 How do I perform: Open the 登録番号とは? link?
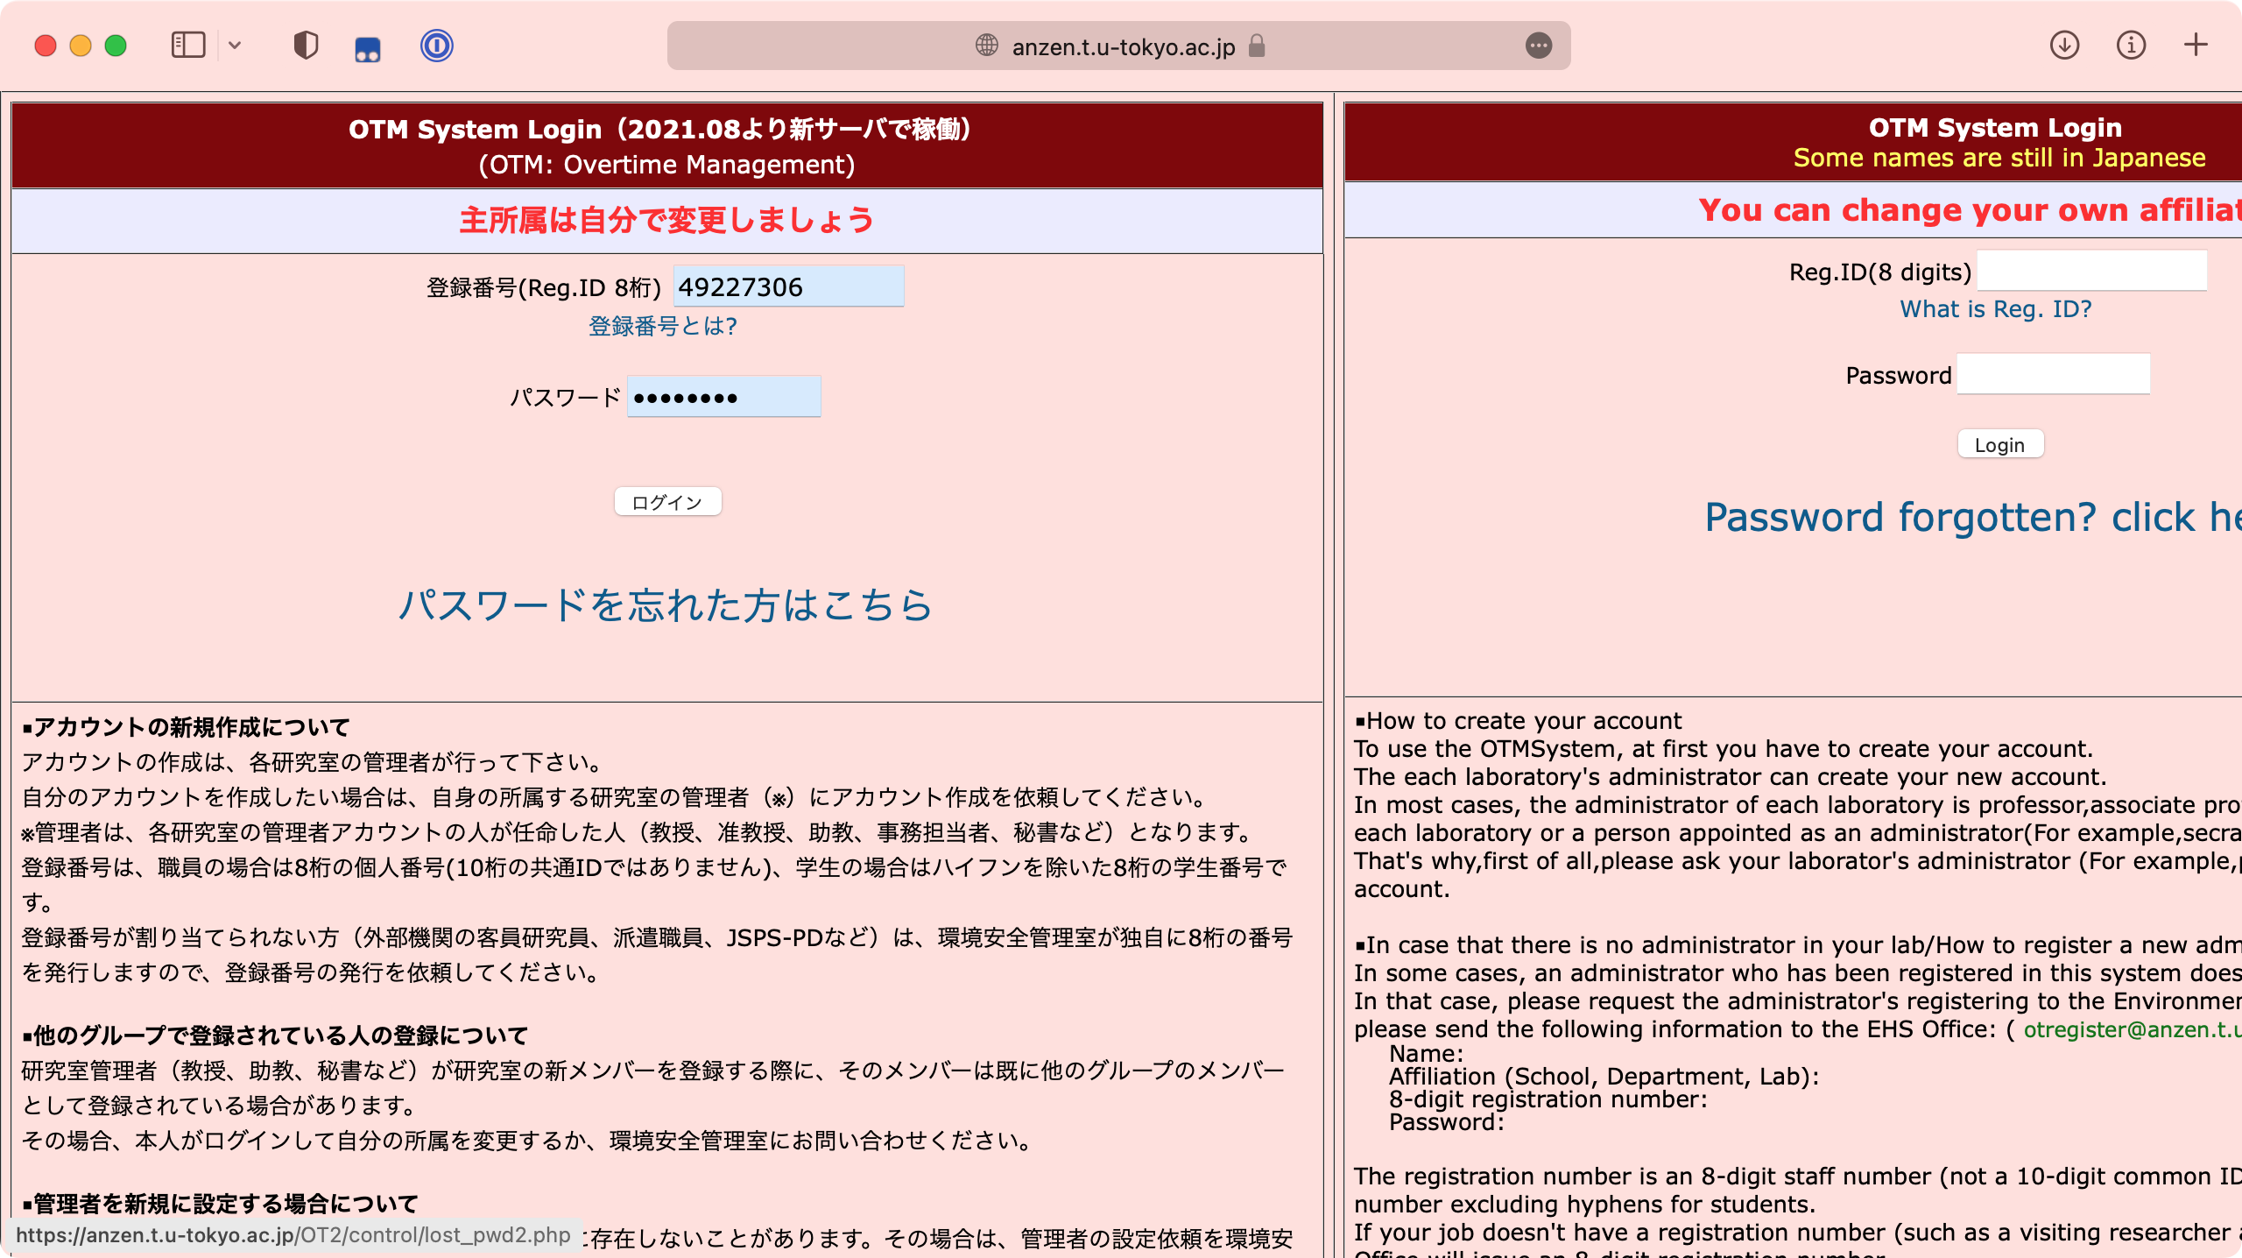663,327
